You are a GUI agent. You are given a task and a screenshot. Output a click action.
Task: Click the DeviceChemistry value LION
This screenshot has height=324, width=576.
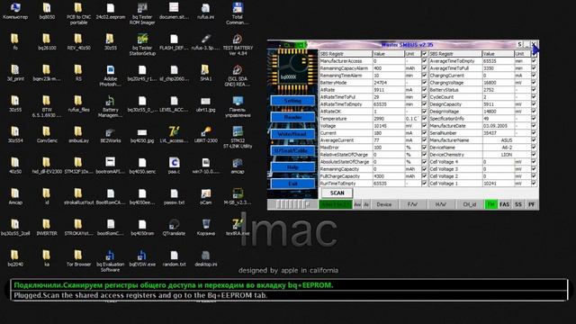(506, 154)
